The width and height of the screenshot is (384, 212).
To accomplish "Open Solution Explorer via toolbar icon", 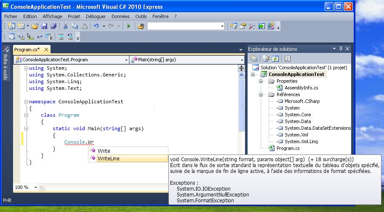I will tap(233, 26).
